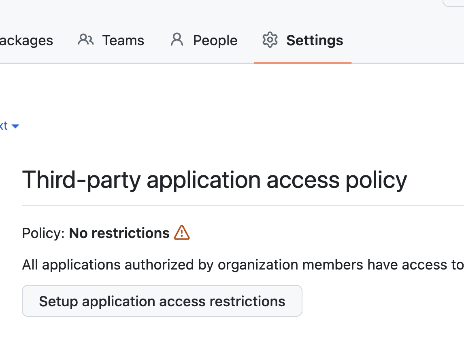Click the orange active-tab underline below Settings
The image size is (464, 337).
302,63
